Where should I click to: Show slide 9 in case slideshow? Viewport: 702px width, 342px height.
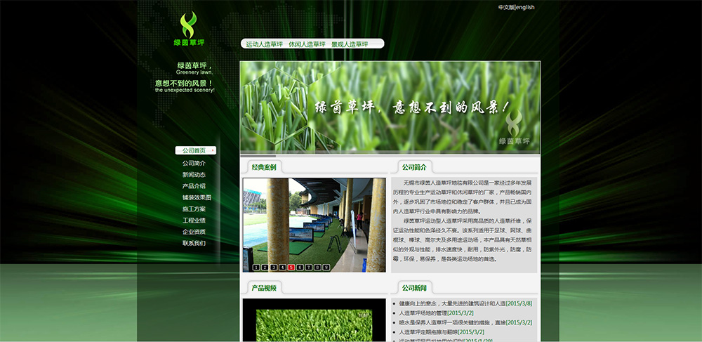pos(326,268)
